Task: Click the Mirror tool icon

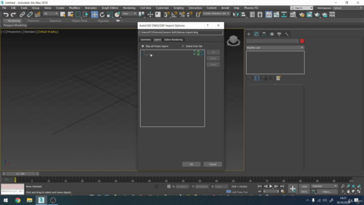Action: point(235,15)
